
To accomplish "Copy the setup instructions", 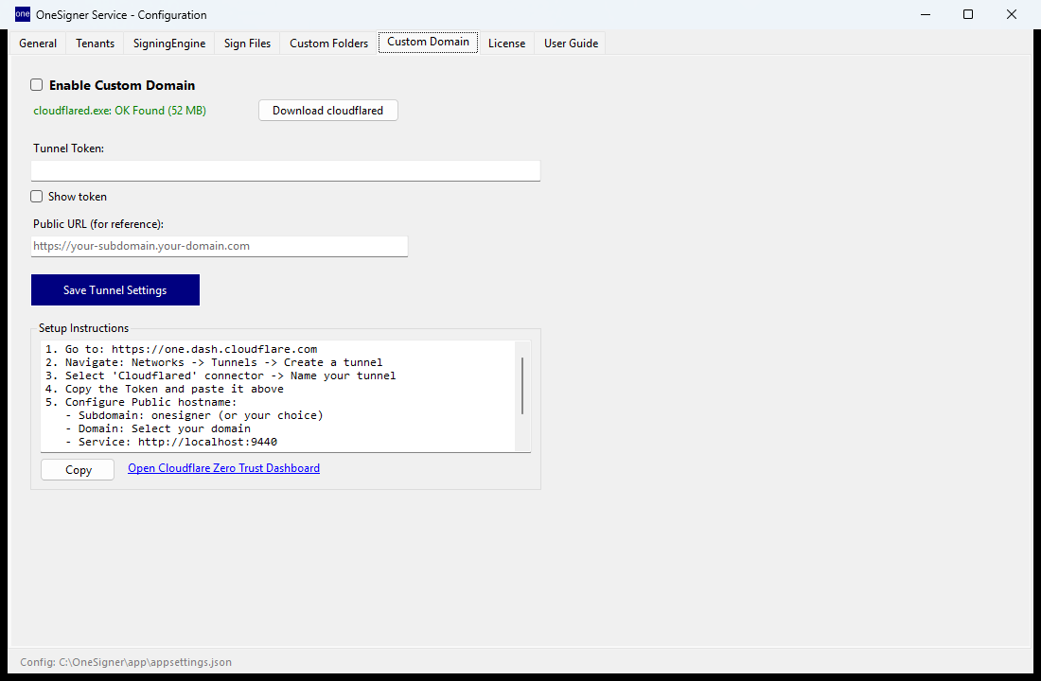I will pyautogui.click(x=78, y=470).
